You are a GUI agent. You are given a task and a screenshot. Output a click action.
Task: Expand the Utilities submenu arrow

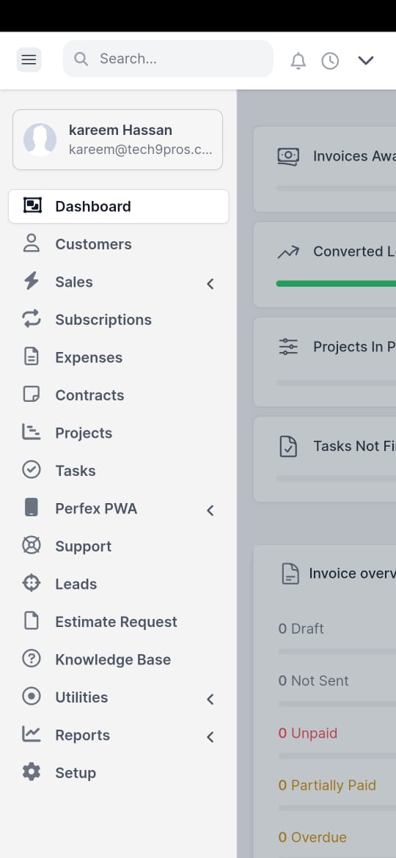[x=210, y=699]
